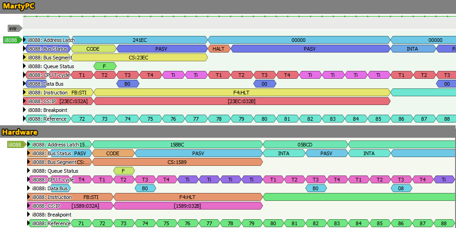
Task: Toggle MartyPC Instruction row triangle
Action: click(25, 93)
